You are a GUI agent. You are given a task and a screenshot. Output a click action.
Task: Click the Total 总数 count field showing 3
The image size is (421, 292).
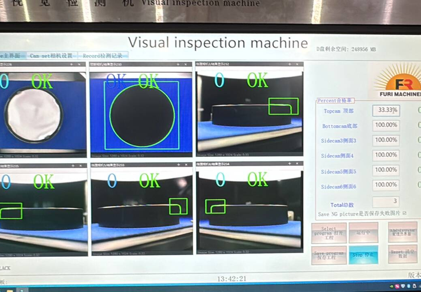click(386, 202)
